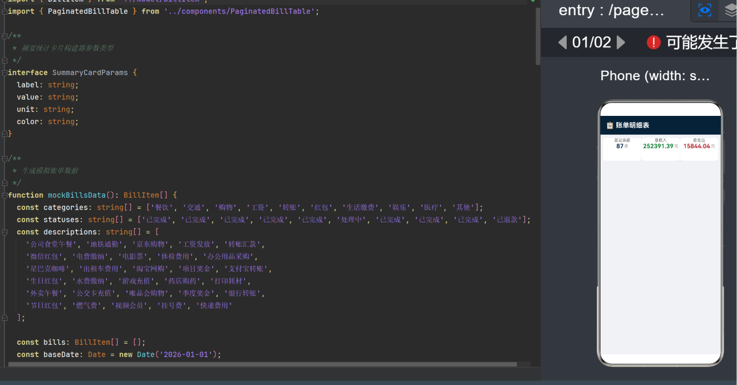
Task: Click the interface closing brace fold marker
Action: (x=4, y=134)
